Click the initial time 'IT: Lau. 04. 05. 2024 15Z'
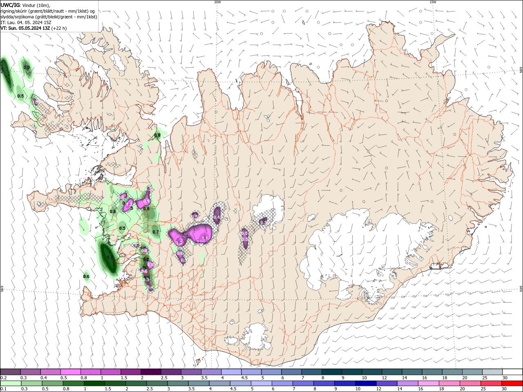Image resolution: width=523 pixels, height=392 pixels. coord(26,22)
